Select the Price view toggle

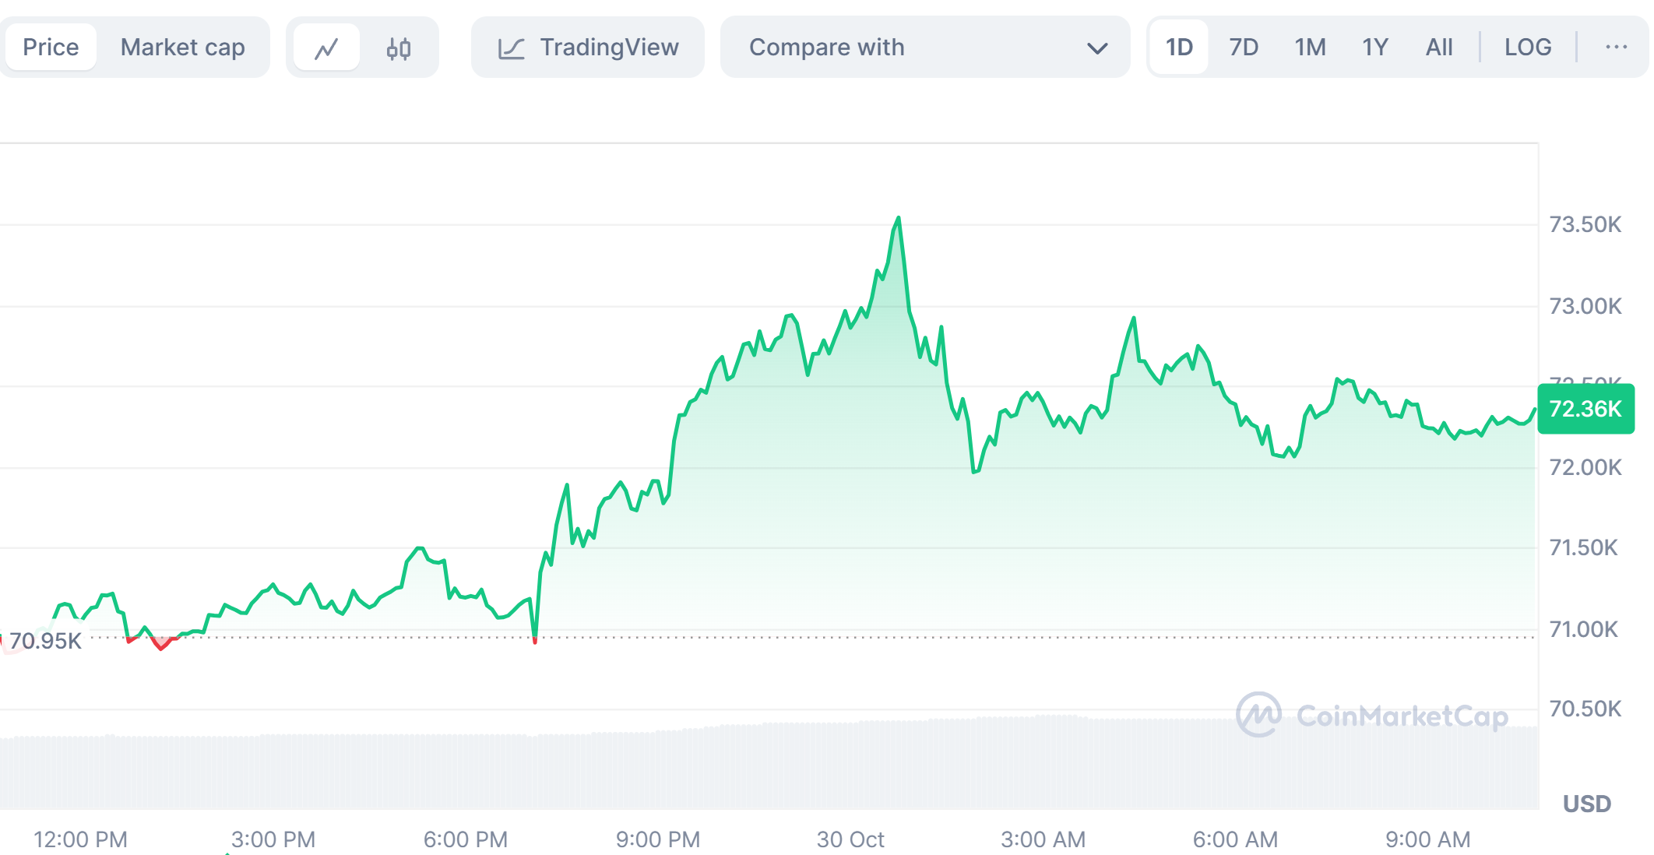(x=51, y=47)
